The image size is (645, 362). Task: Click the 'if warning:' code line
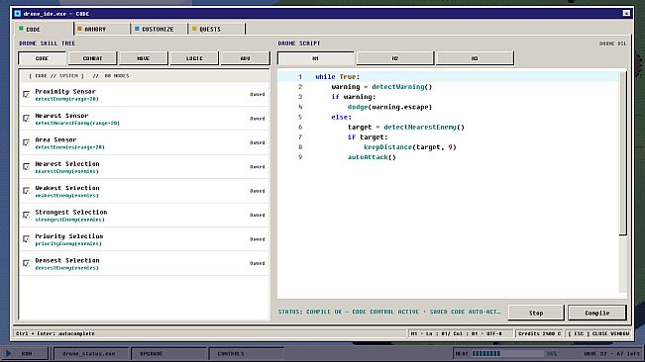(x=354, y=97)
